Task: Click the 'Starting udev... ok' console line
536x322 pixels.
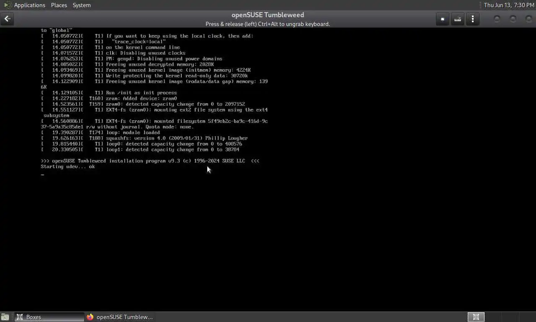Action: click(x=68, y=166)
